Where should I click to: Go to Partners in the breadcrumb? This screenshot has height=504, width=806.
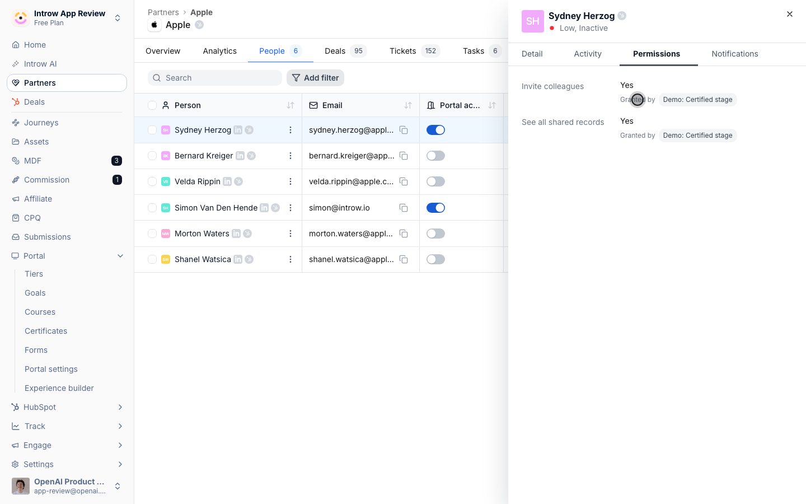pyautogui.click(x=163, y=12)
